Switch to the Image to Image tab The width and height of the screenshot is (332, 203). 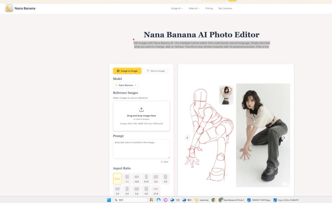(x=127, y=71)
